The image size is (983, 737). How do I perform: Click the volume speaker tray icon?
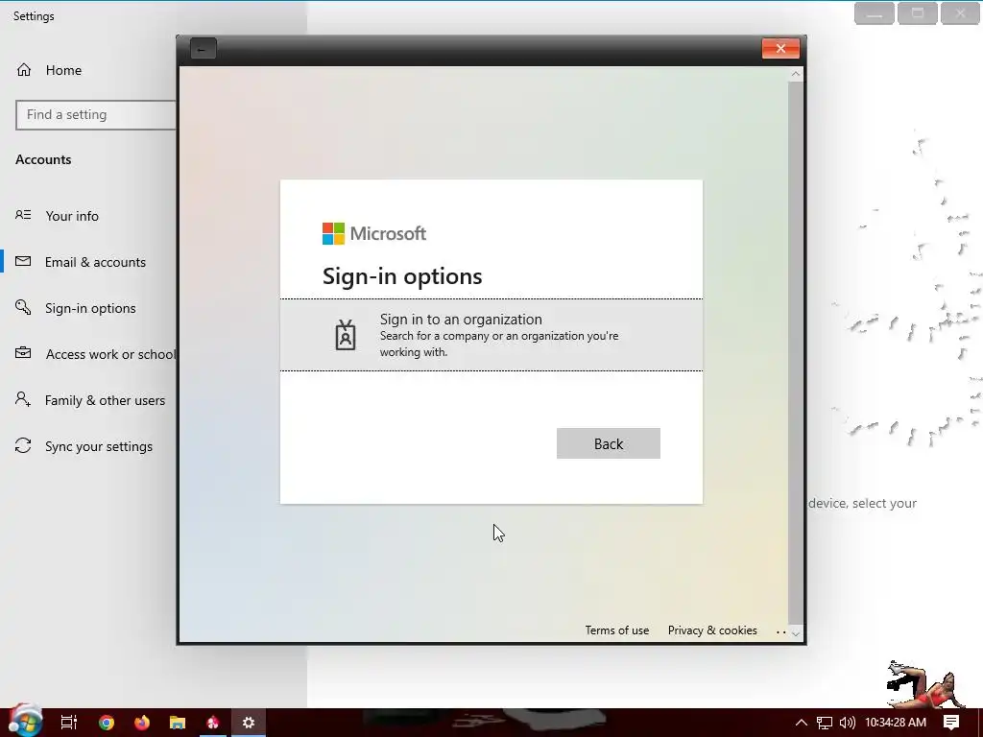847,723
